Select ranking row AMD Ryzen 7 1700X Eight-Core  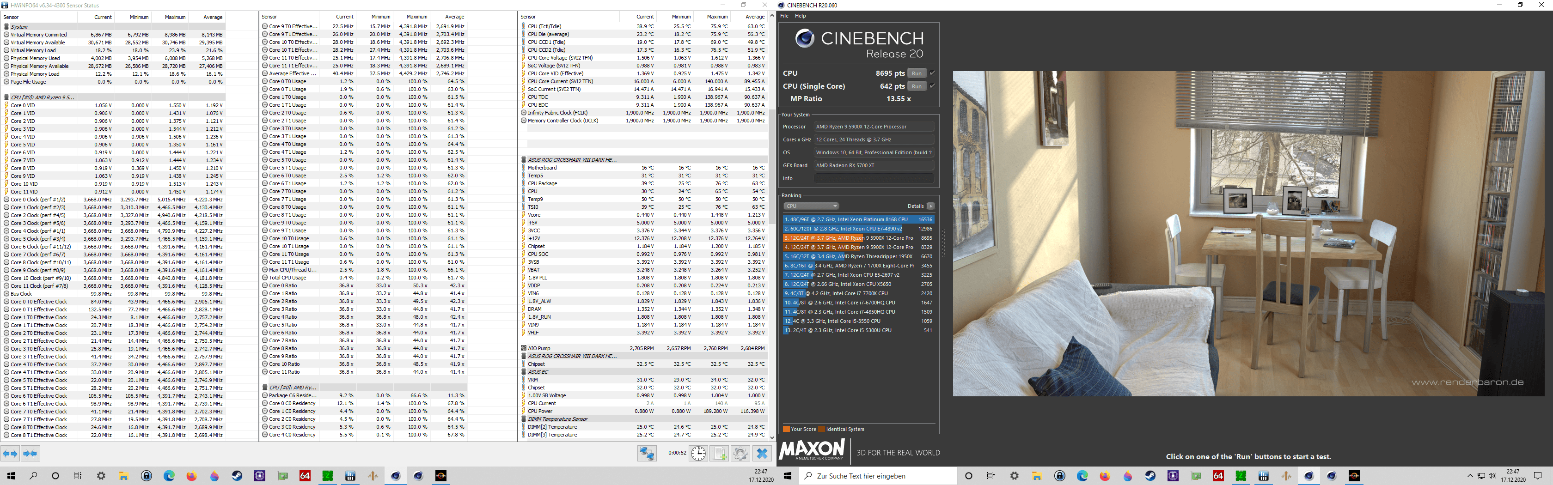[x=858, y=266]
